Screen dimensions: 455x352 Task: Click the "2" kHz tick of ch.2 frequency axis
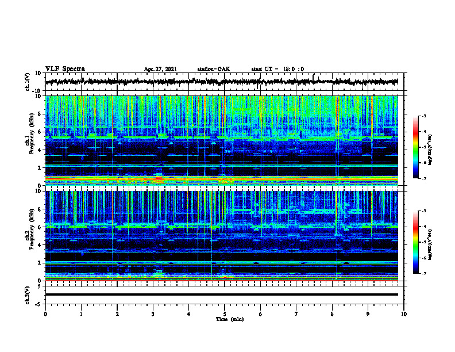[40, 263]
